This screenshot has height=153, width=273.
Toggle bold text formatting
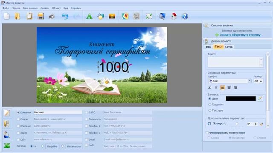click(209, 88)
